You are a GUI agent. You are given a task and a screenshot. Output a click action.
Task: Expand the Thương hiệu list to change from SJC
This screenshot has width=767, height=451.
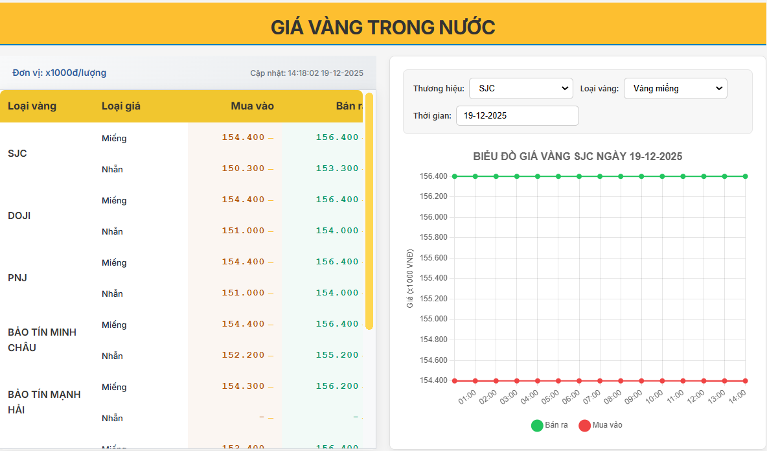pyautogui.click(x=520, y=88)
